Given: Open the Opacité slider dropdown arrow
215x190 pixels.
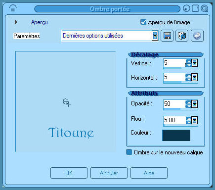Looking at the screenshot, I should pos(195,104).
